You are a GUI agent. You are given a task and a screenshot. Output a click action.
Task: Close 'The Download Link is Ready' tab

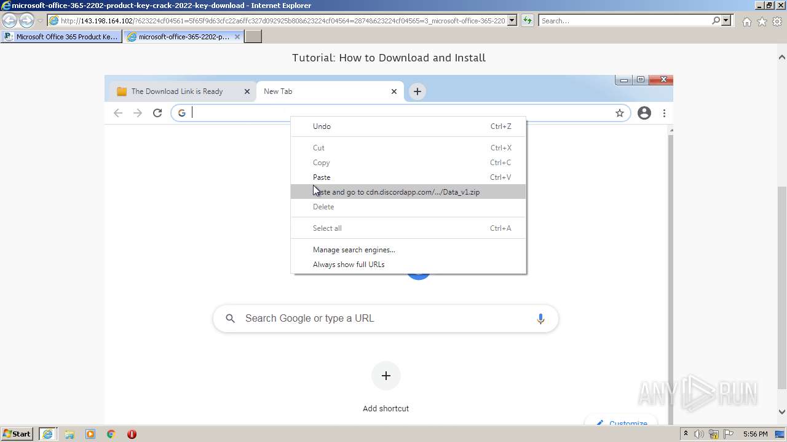[x=247, y=91]
